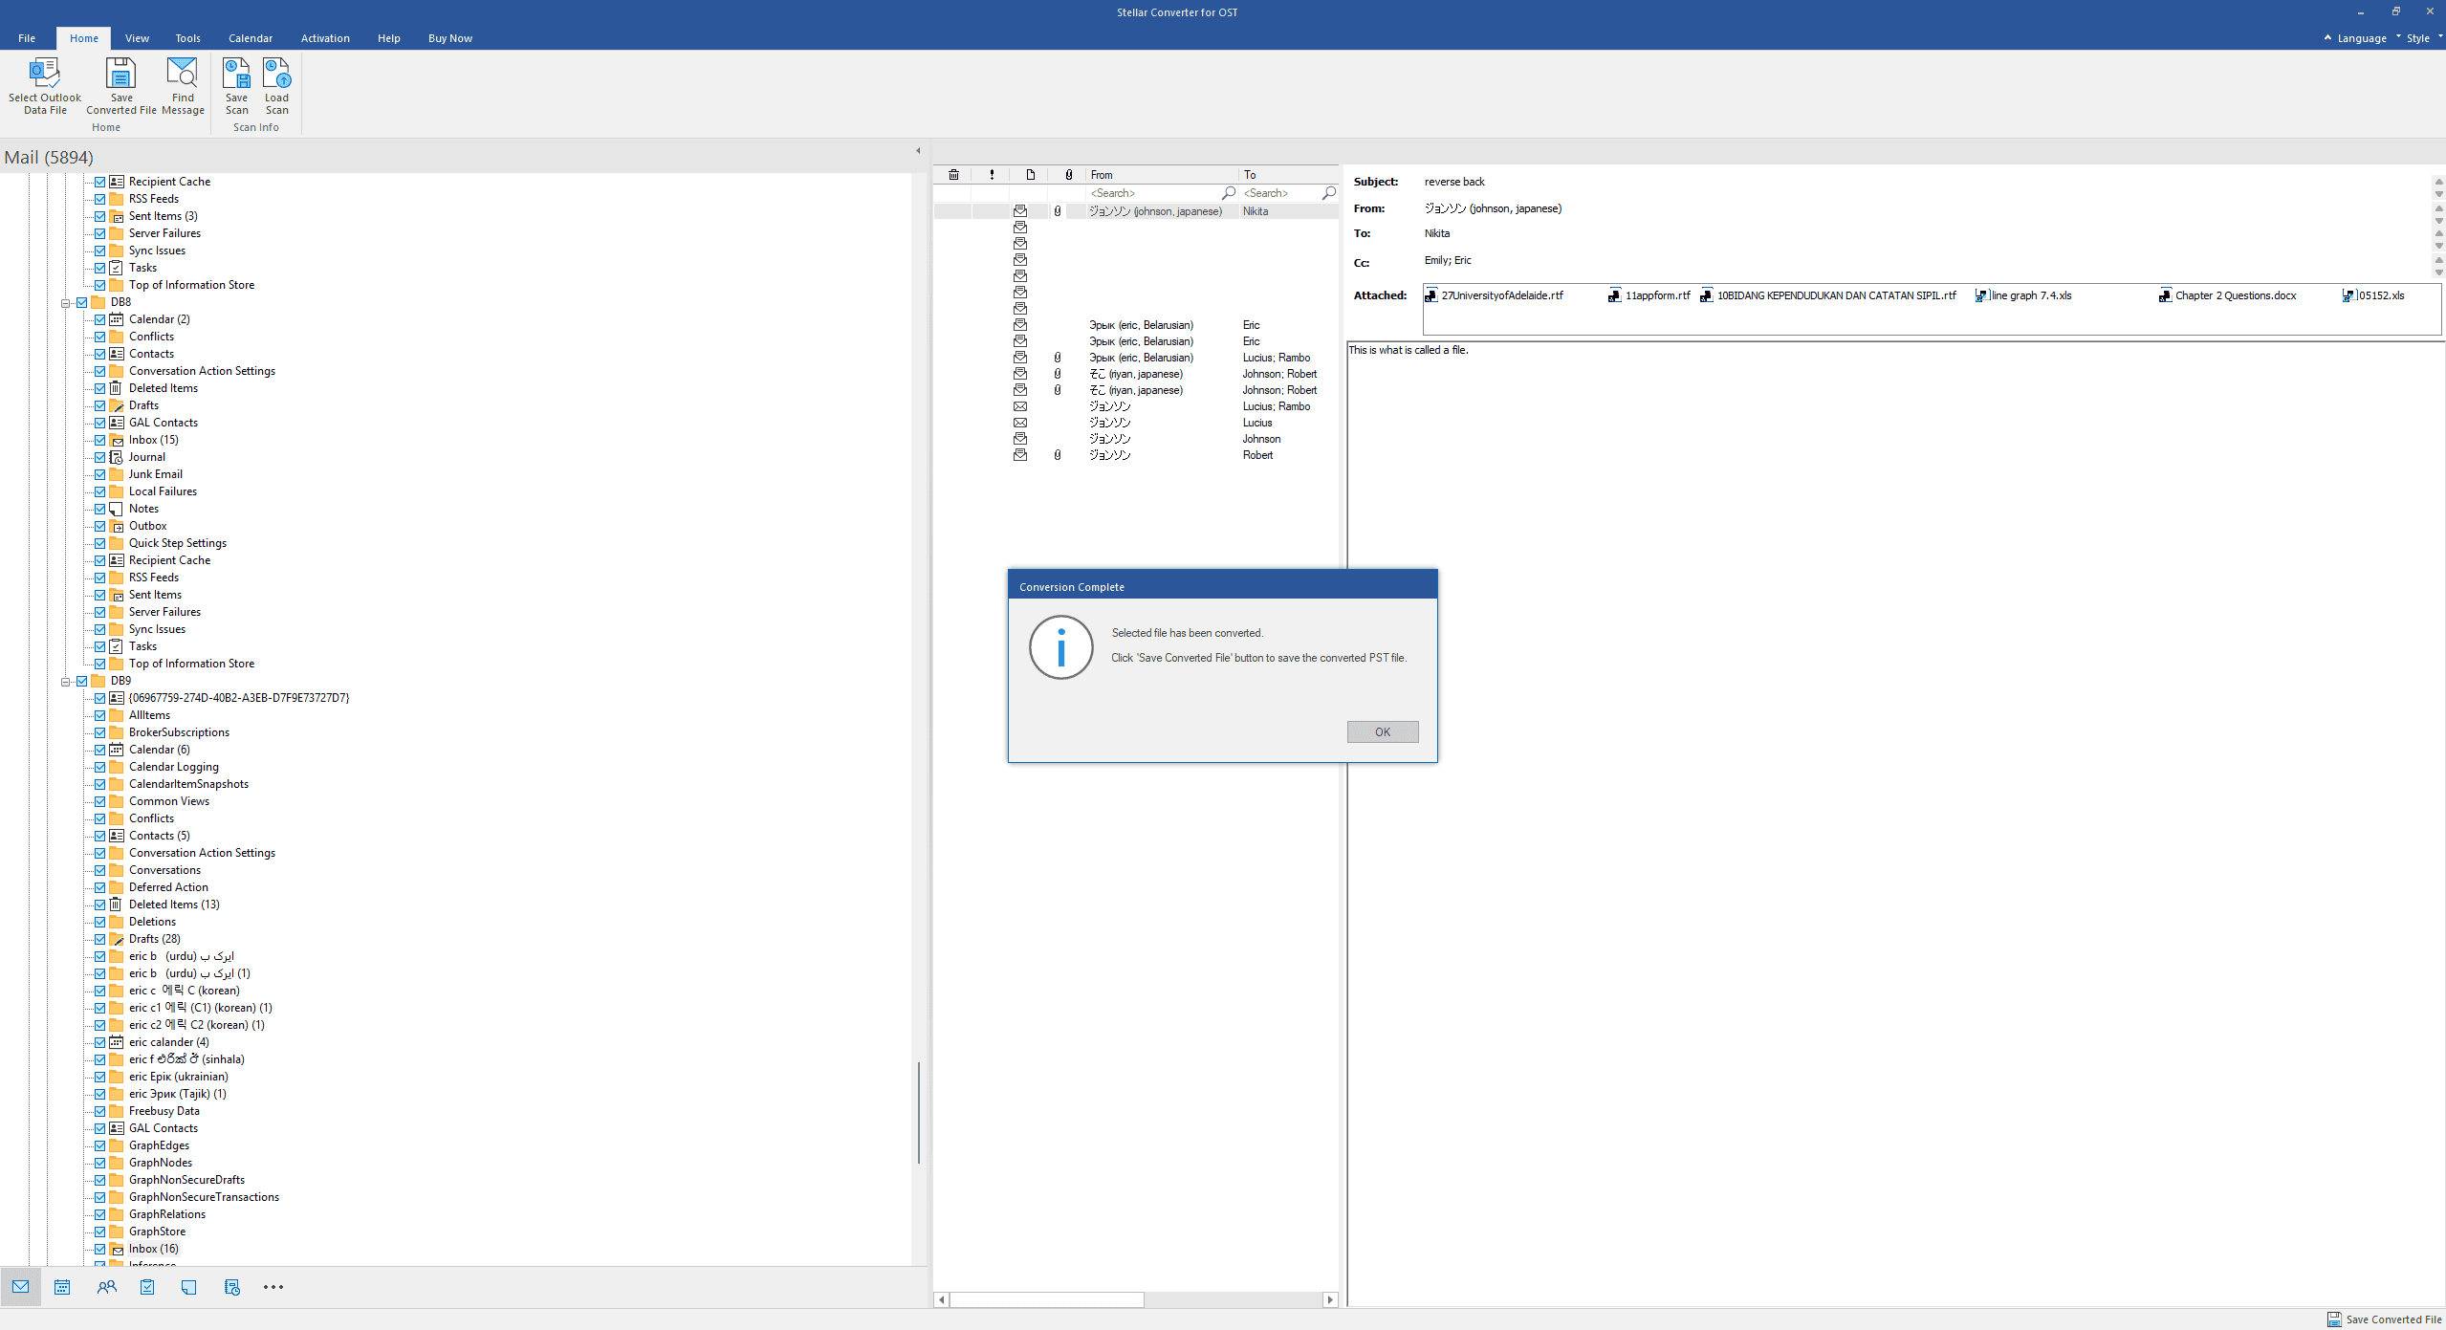Image resolution: width=2446 pixels, height=1330 pixels.
Task: Click the folder tree vertical scrollbar thumb
Action: click(918, 1112)
